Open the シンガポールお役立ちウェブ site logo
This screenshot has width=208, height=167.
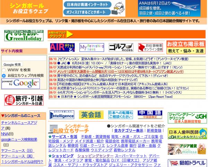coord(29,8)
